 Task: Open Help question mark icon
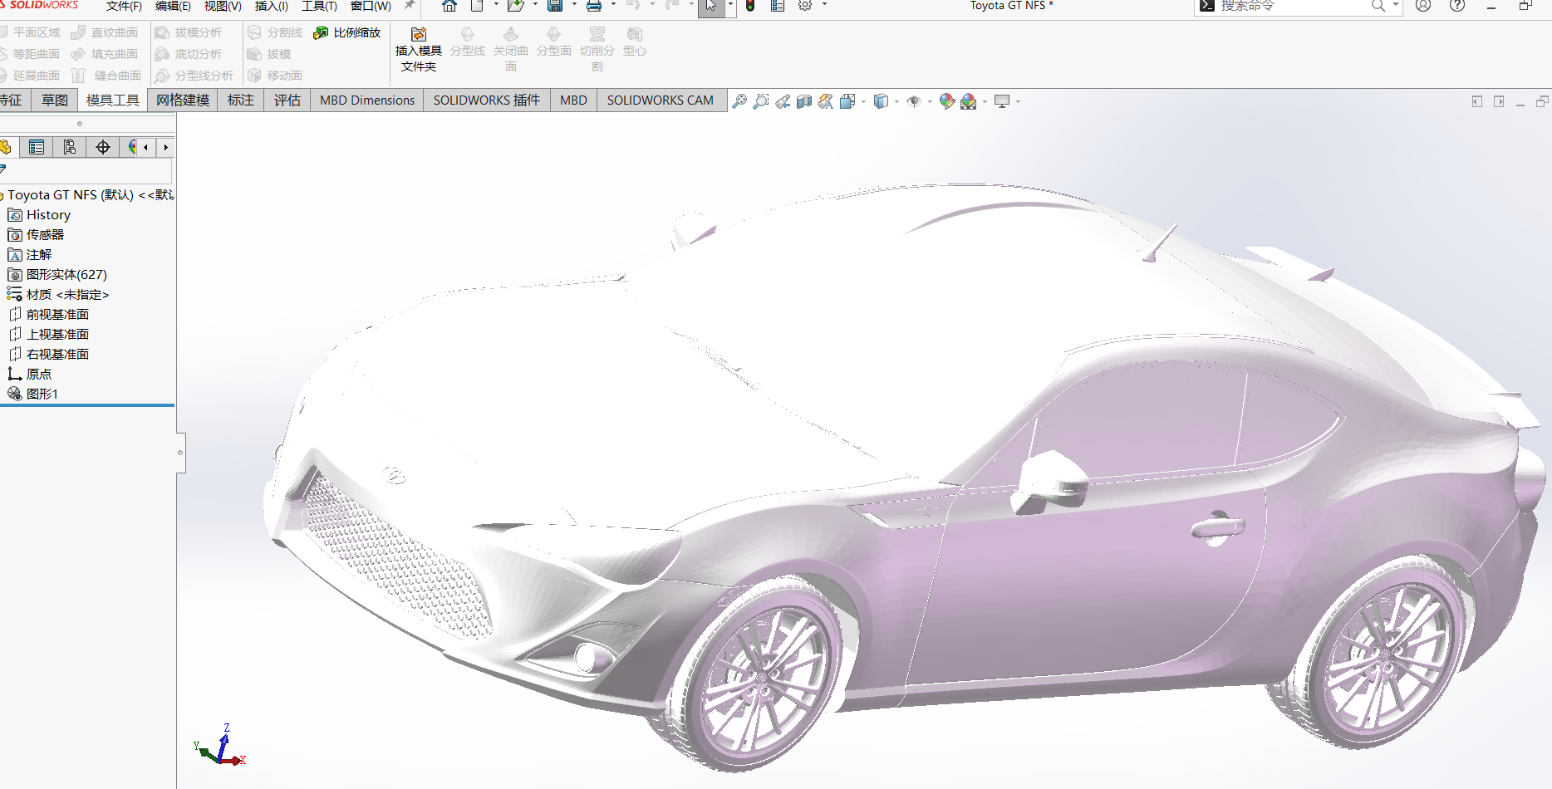[1457, 6]
